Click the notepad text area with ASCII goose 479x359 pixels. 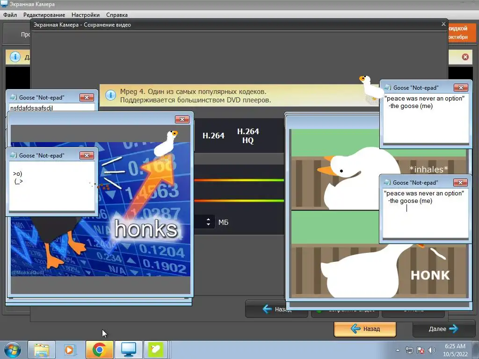52,186
